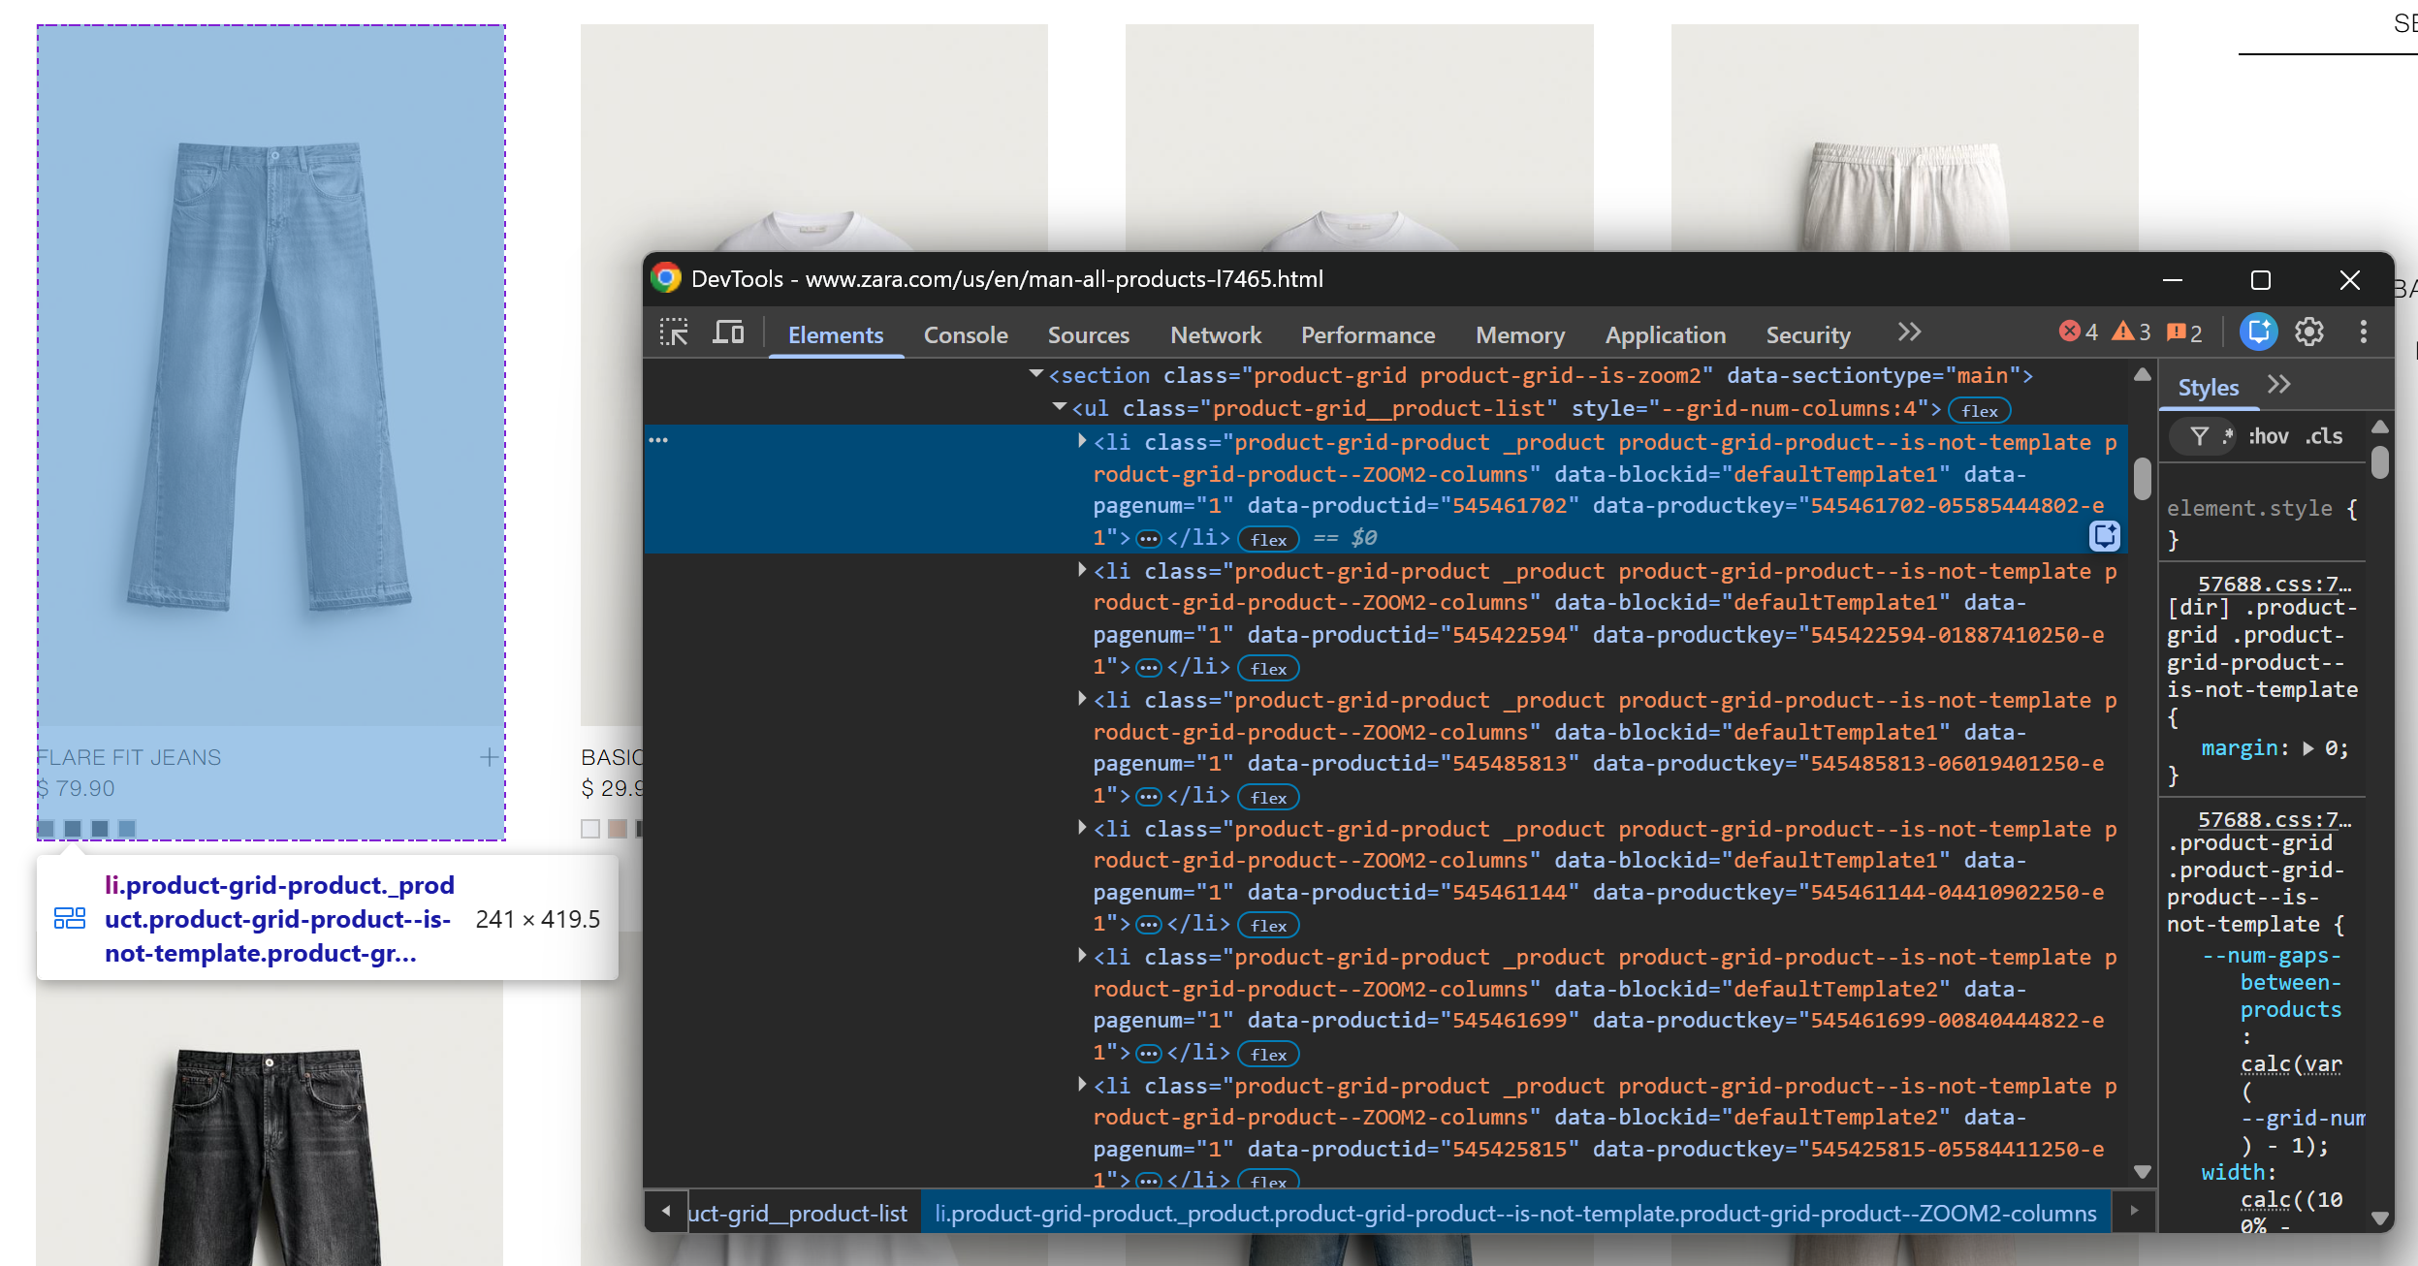This screenshot has height=1266, width=2418.
Task: Expand the li node with productid 545461144
Action: click(1082, 828)
